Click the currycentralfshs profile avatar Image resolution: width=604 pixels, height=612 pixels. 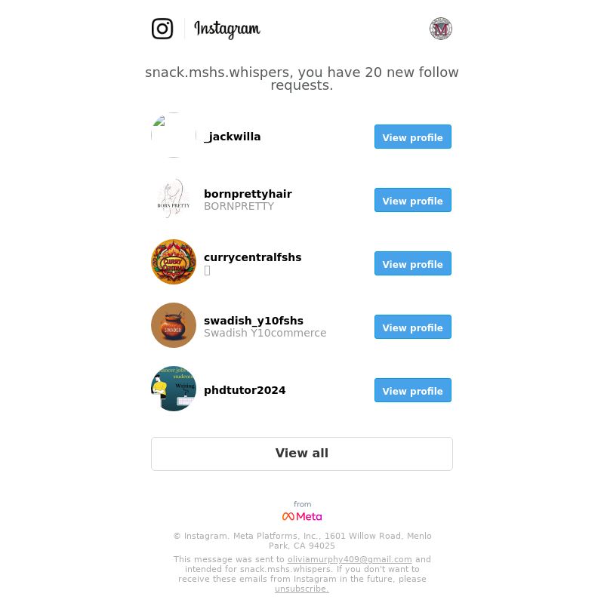[x=174, y=262]
